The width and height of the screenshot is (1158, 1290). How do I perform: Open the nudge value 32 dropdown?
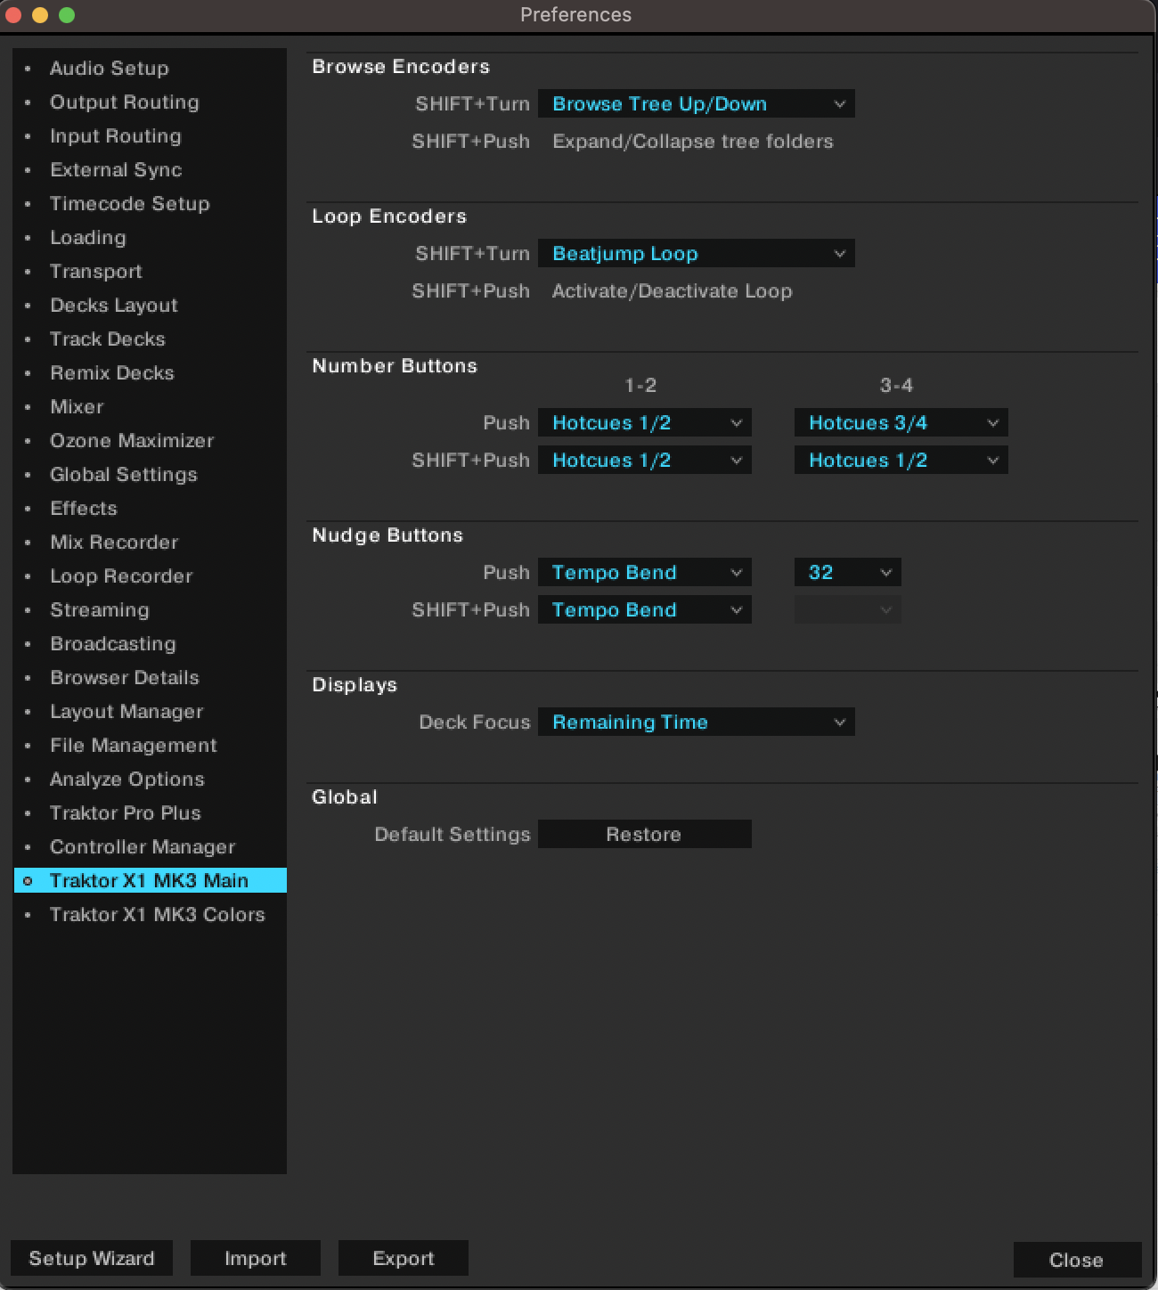(846, 572)
